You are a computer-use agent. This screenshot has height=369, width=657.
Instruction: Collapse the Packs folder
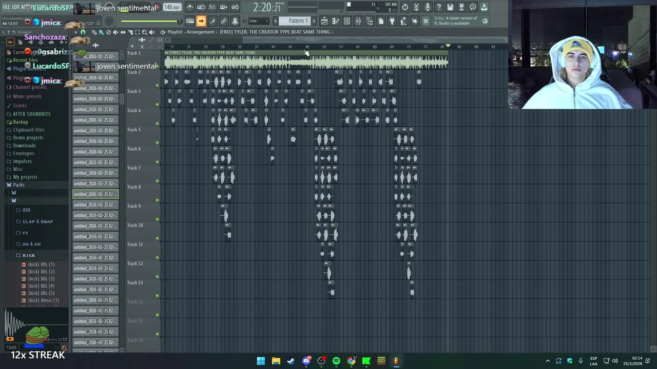tap(18, 184)
